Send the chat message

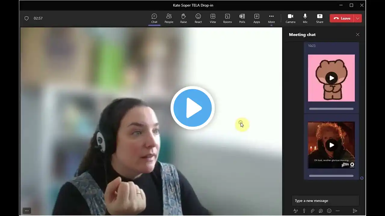(x=355, y=211)
